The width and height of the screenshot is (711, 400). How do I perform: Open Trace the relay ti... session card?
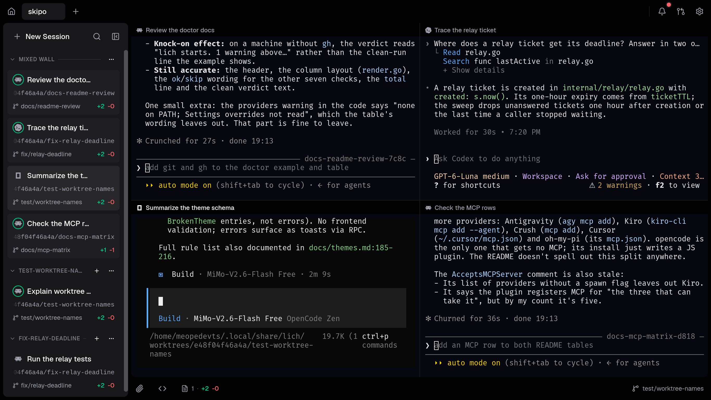click(64, 140)
